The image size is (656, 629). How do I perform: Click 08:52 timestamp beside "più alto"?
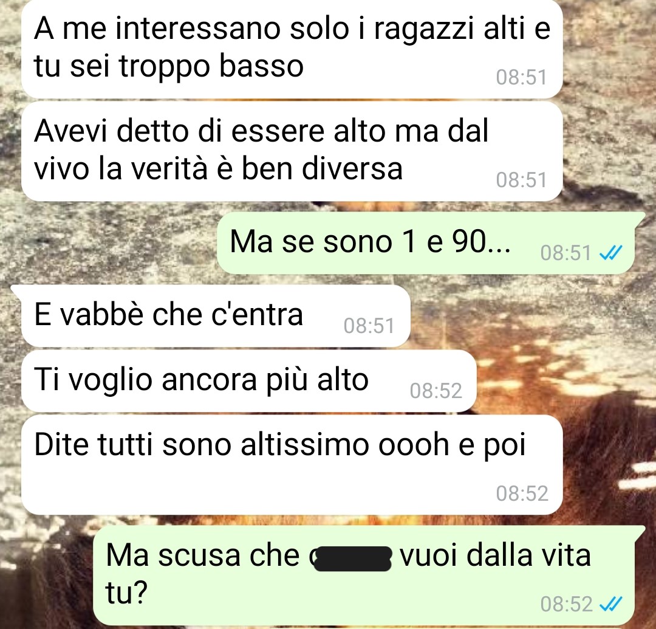[x=436, y=391]
